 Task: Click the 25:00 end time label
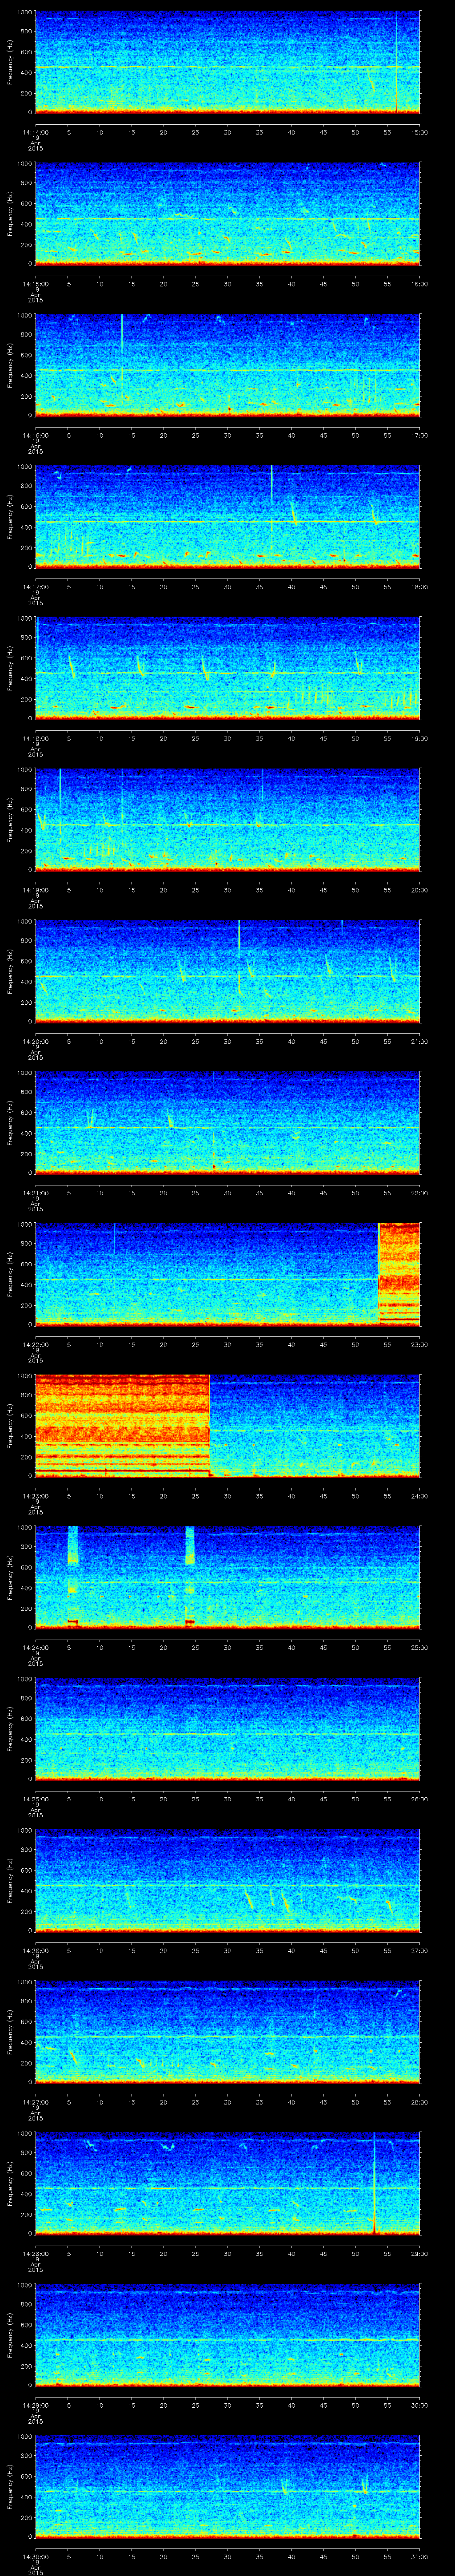[x=420, y=1647]
